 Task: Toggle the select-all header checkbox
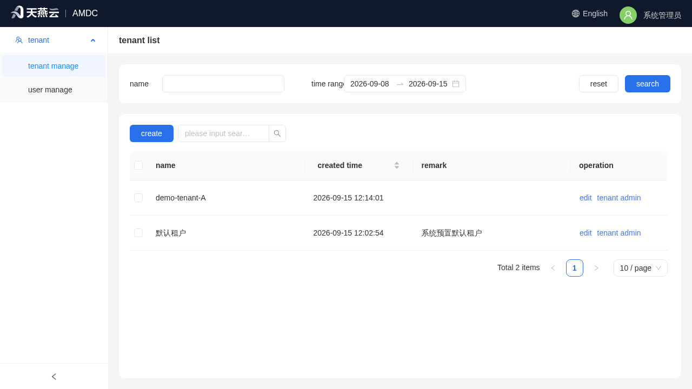coord(138,165)
